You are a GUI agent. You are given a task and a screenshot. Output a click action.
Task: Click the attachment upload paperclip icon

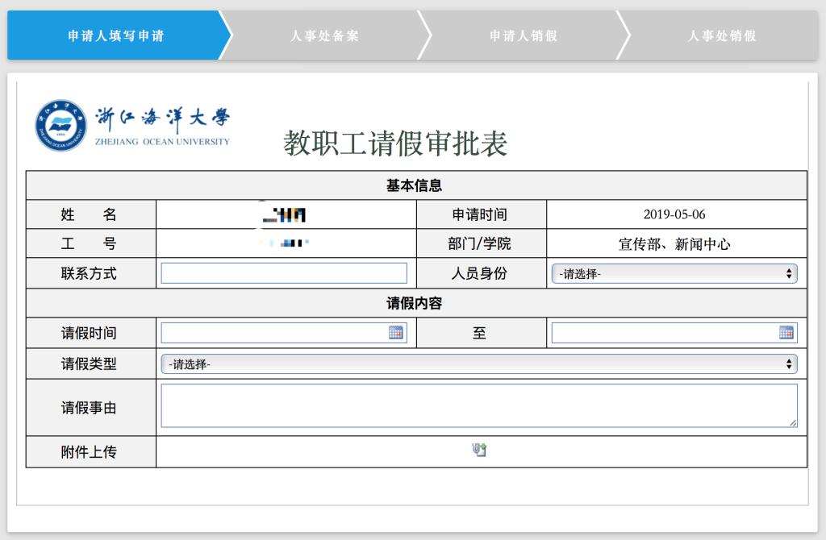(x=479, y=451)
